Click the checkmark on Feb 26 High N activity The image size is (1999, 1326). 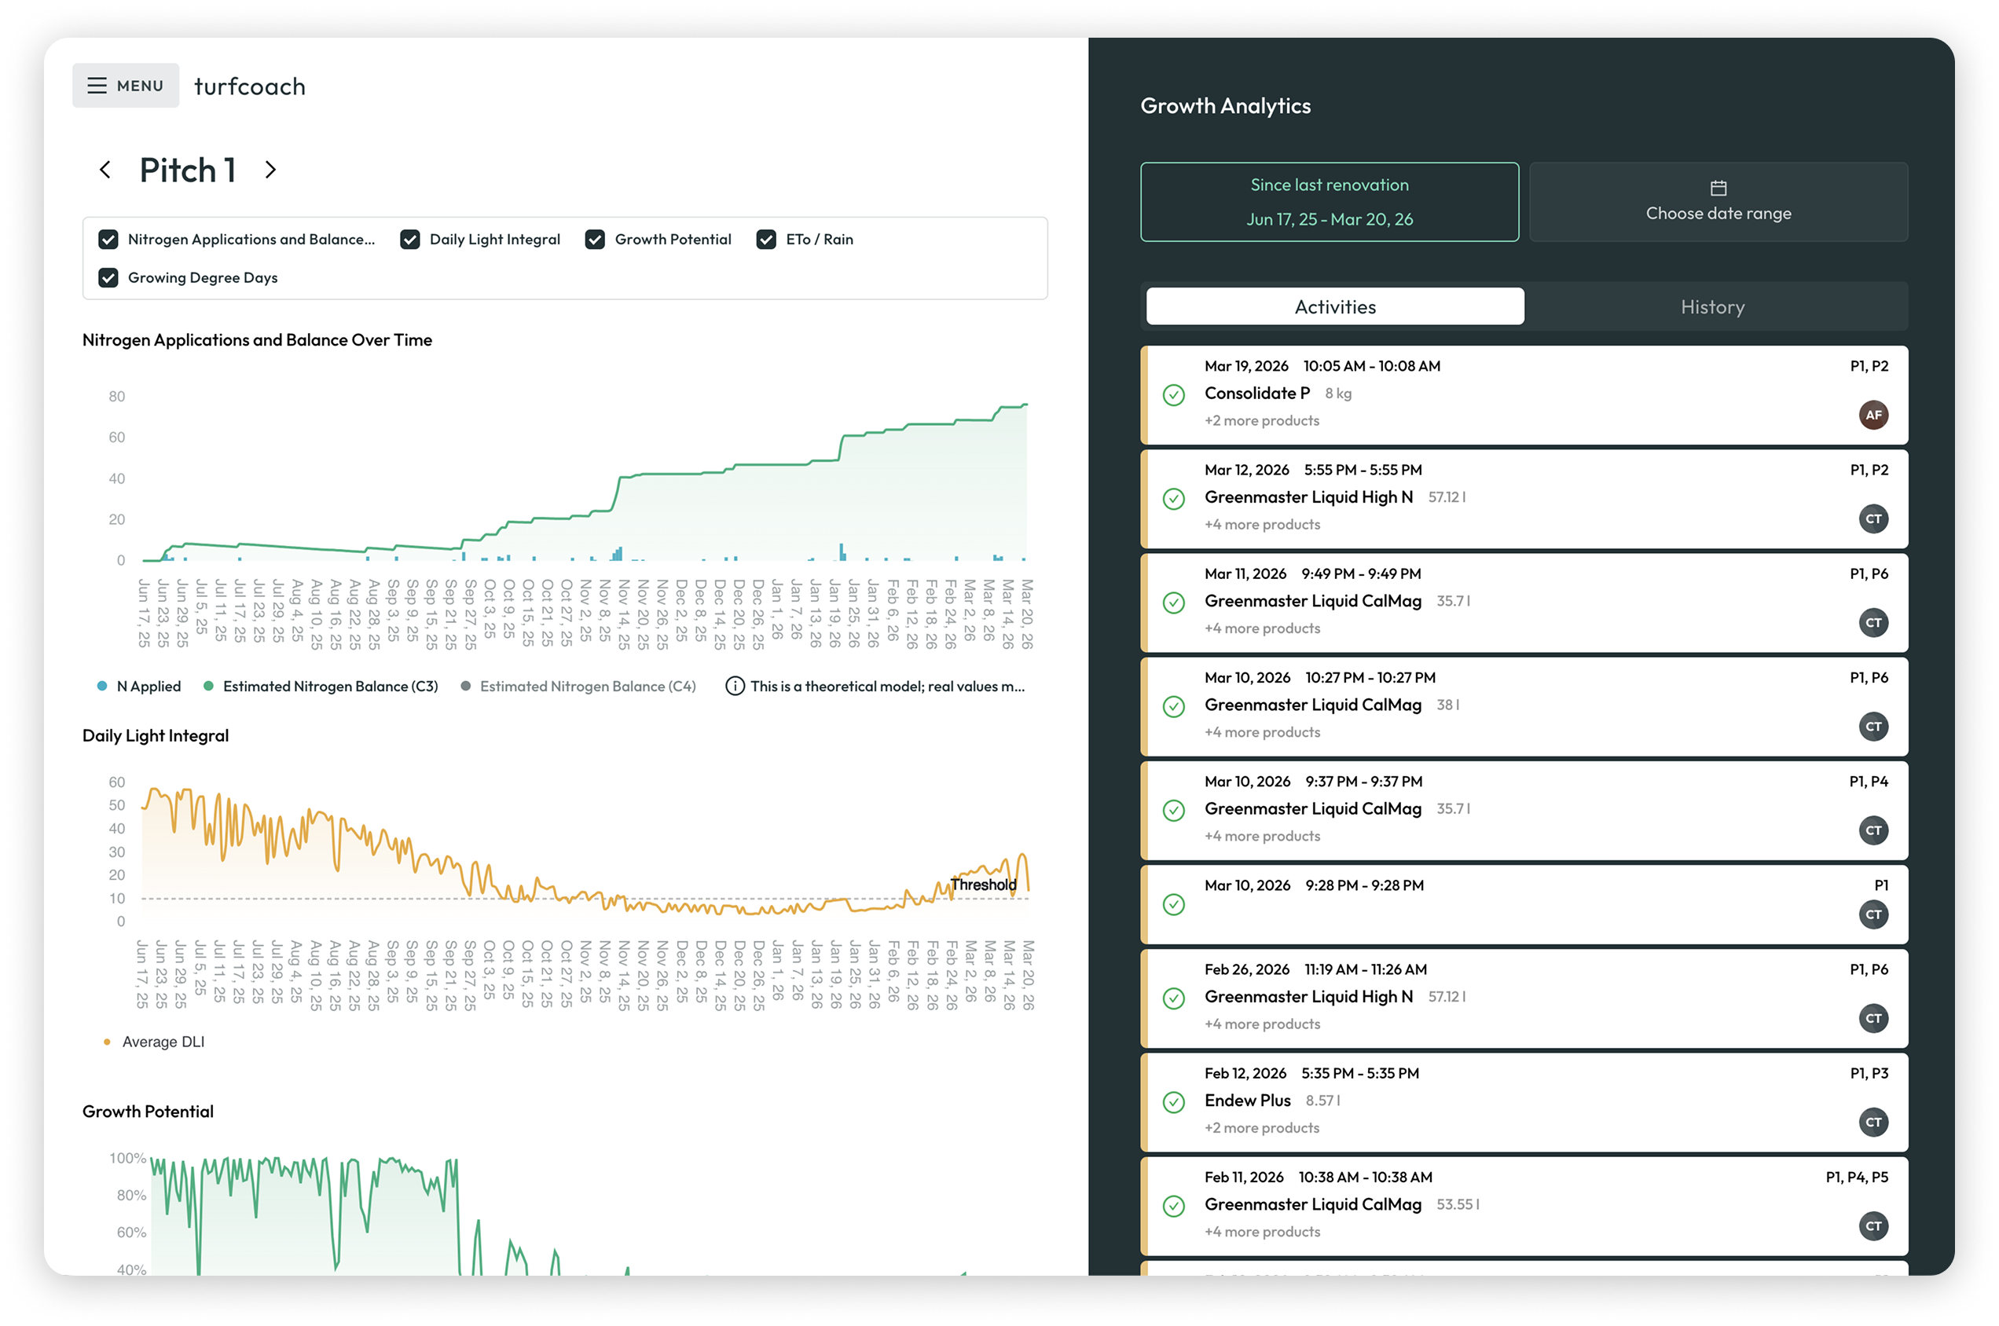tap(1173, 998)
